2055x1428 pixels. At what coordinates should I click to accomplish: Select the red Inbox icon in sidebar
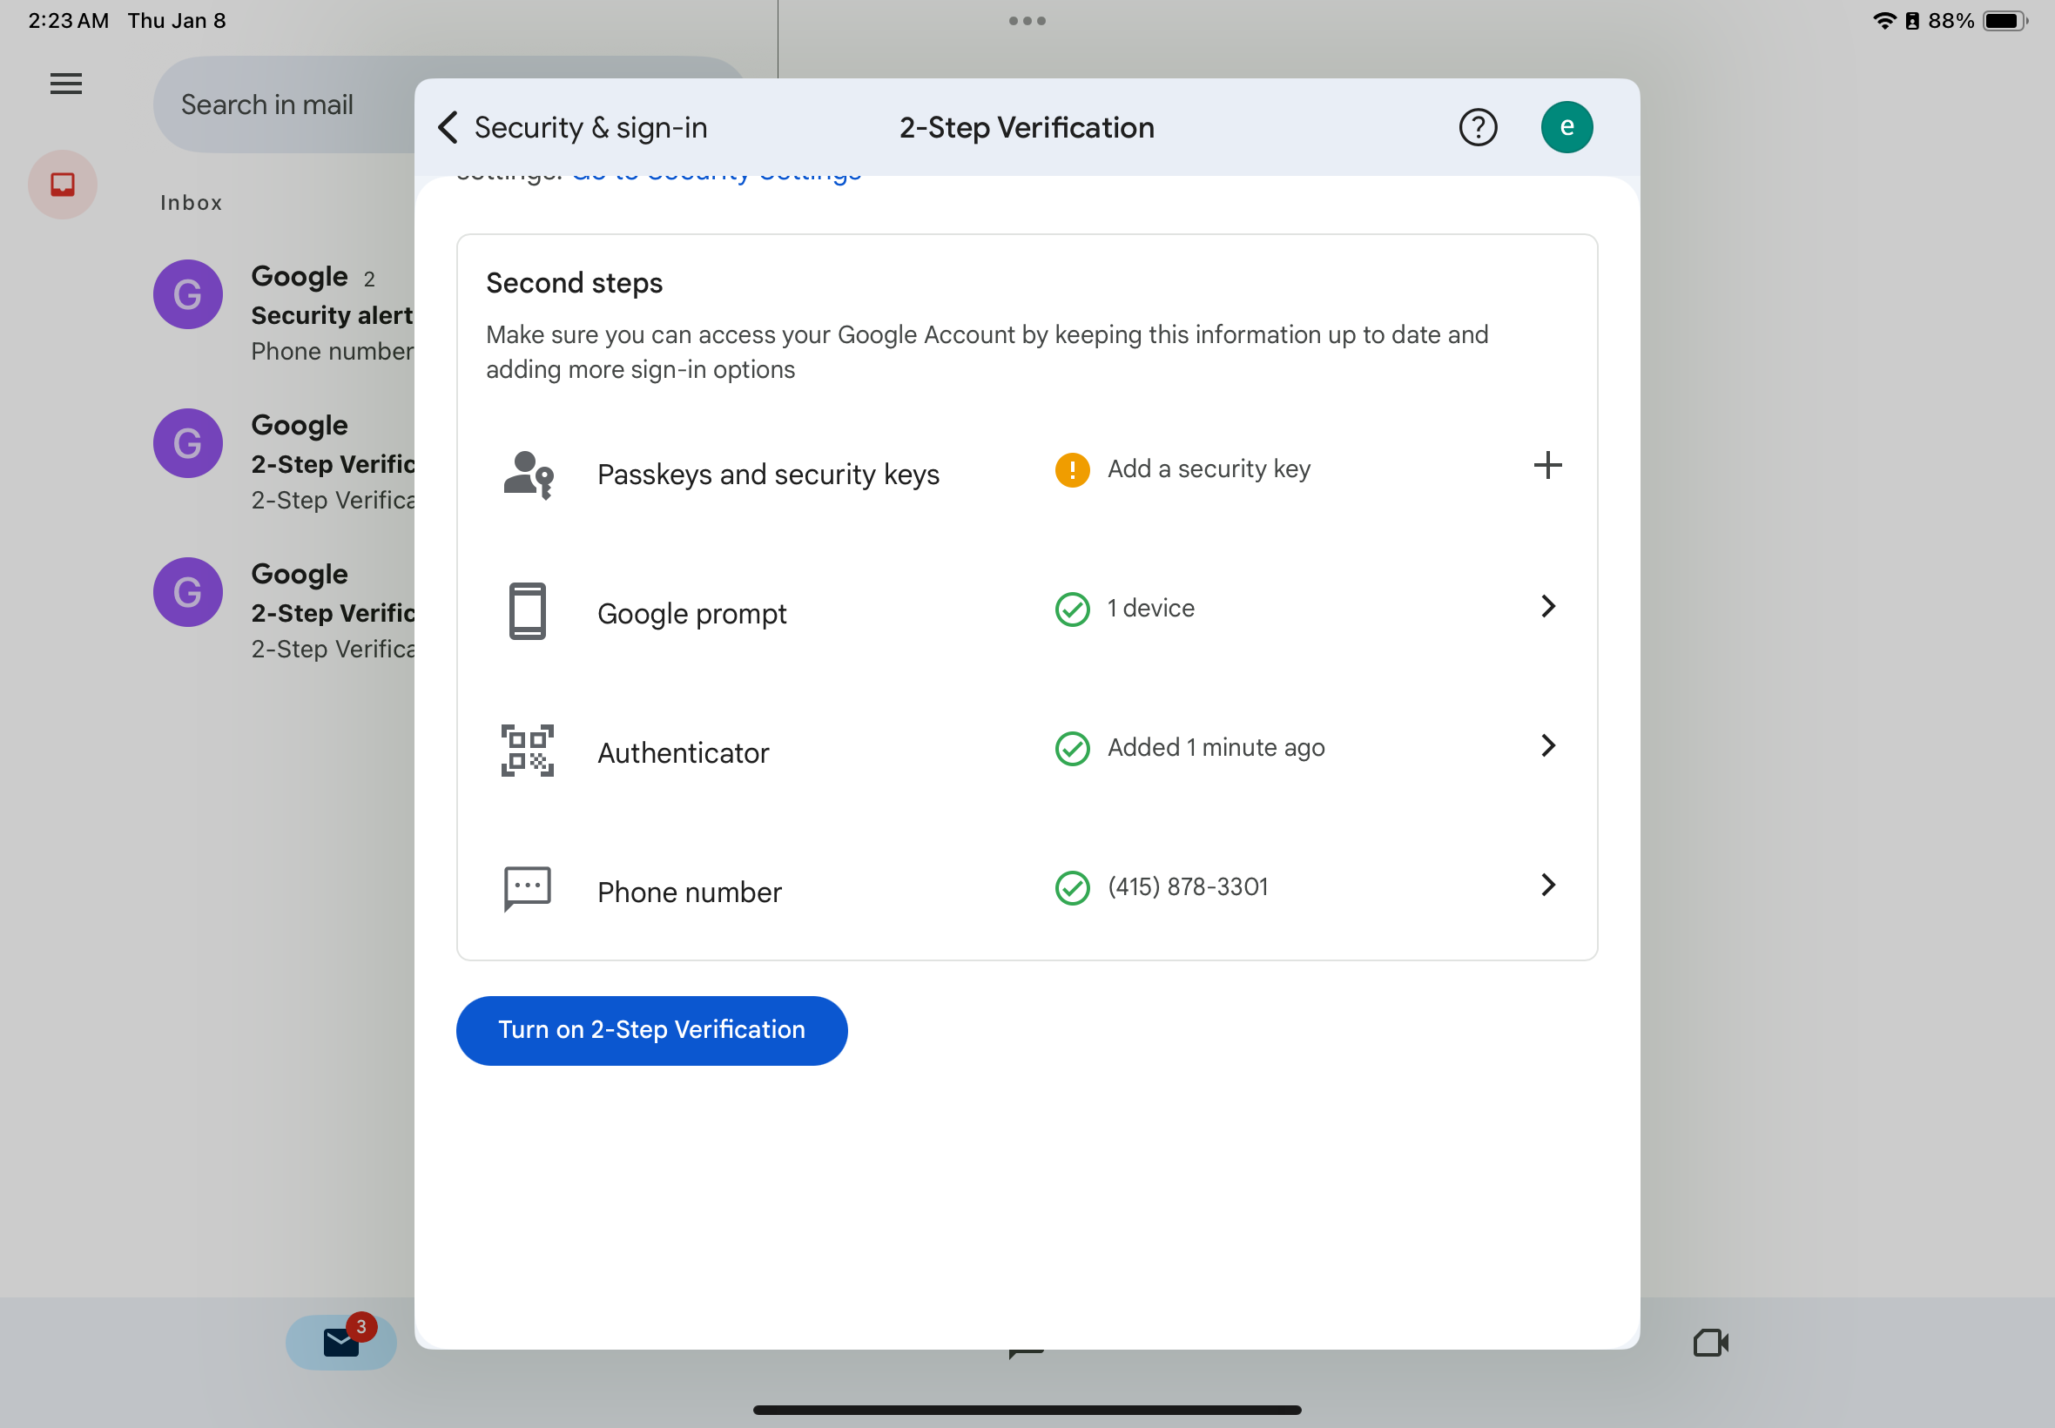[x=63, y=185]
